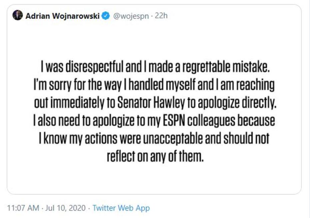Click "I'm sorry for the way" text
Screen dimensions: 310x218
click(x=66, y=86)
